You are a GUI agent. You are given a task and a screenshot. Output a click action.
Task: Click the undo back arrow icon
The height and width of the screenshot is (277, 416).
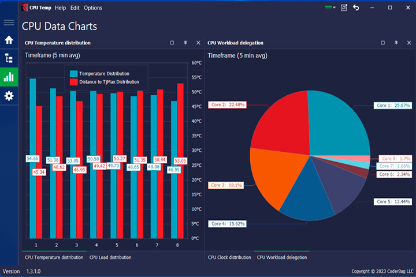[x=356, y=8]
